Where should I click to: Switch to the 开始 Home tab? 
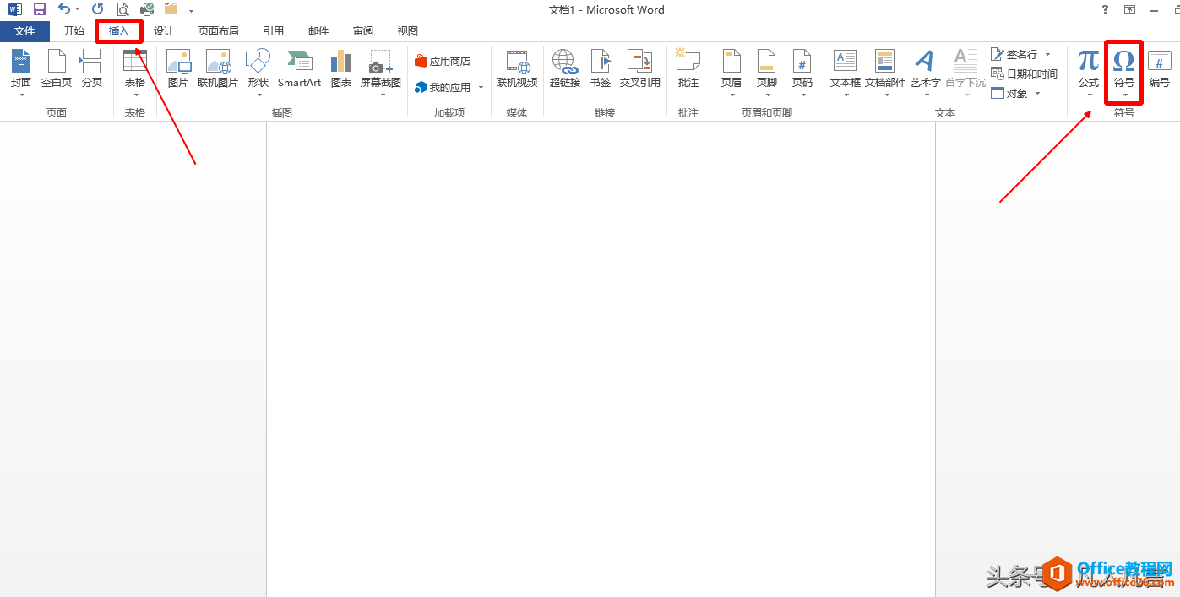pyautogui.click(x=74, y=31)
